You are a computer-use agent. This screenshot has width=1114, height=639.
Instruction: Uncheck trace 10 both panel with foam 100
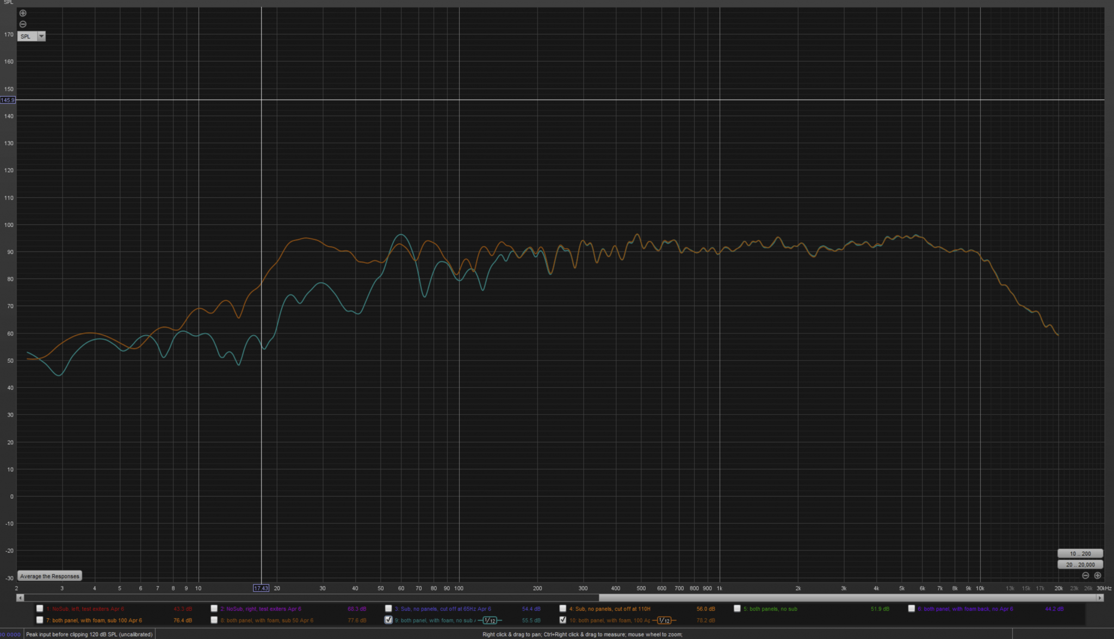[563, 620]
